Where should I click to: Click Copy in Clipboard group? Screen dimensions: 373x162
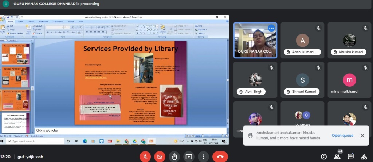[x=11, y=30]
